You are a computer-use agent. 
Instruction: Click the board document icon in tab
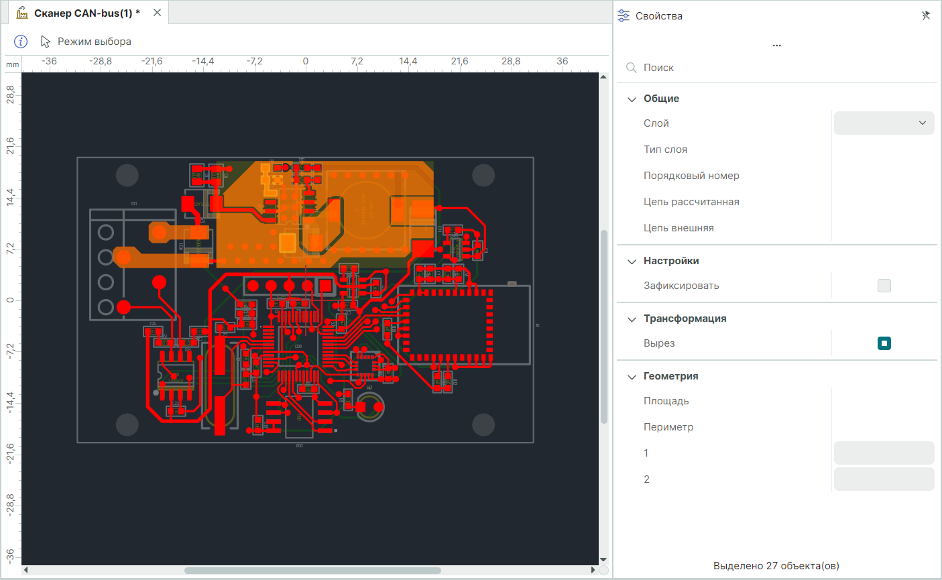22,13
